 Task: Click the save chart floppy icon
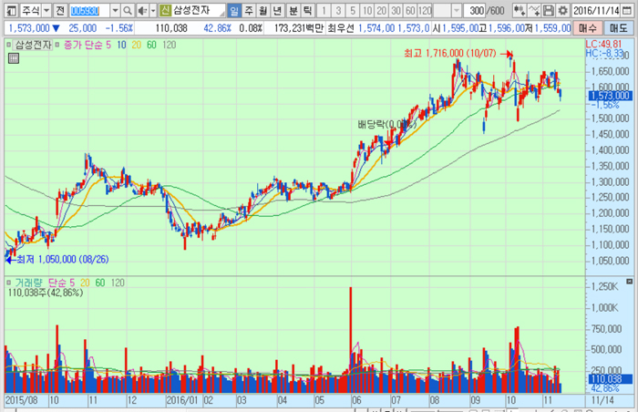[550, 11]
